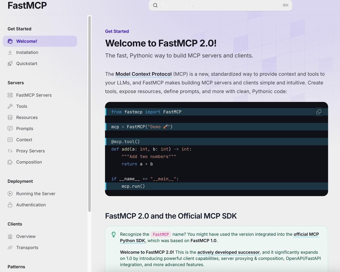
Task: Go to Proxy Servers
Action: click(x=40, y=151)
